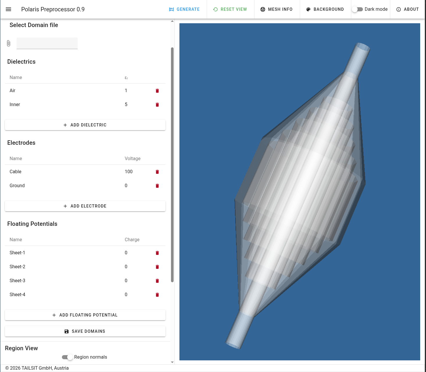This screenshot has width=426, height=372.
Task: Delete the Ground electrode
Action: tap(157, 186)
